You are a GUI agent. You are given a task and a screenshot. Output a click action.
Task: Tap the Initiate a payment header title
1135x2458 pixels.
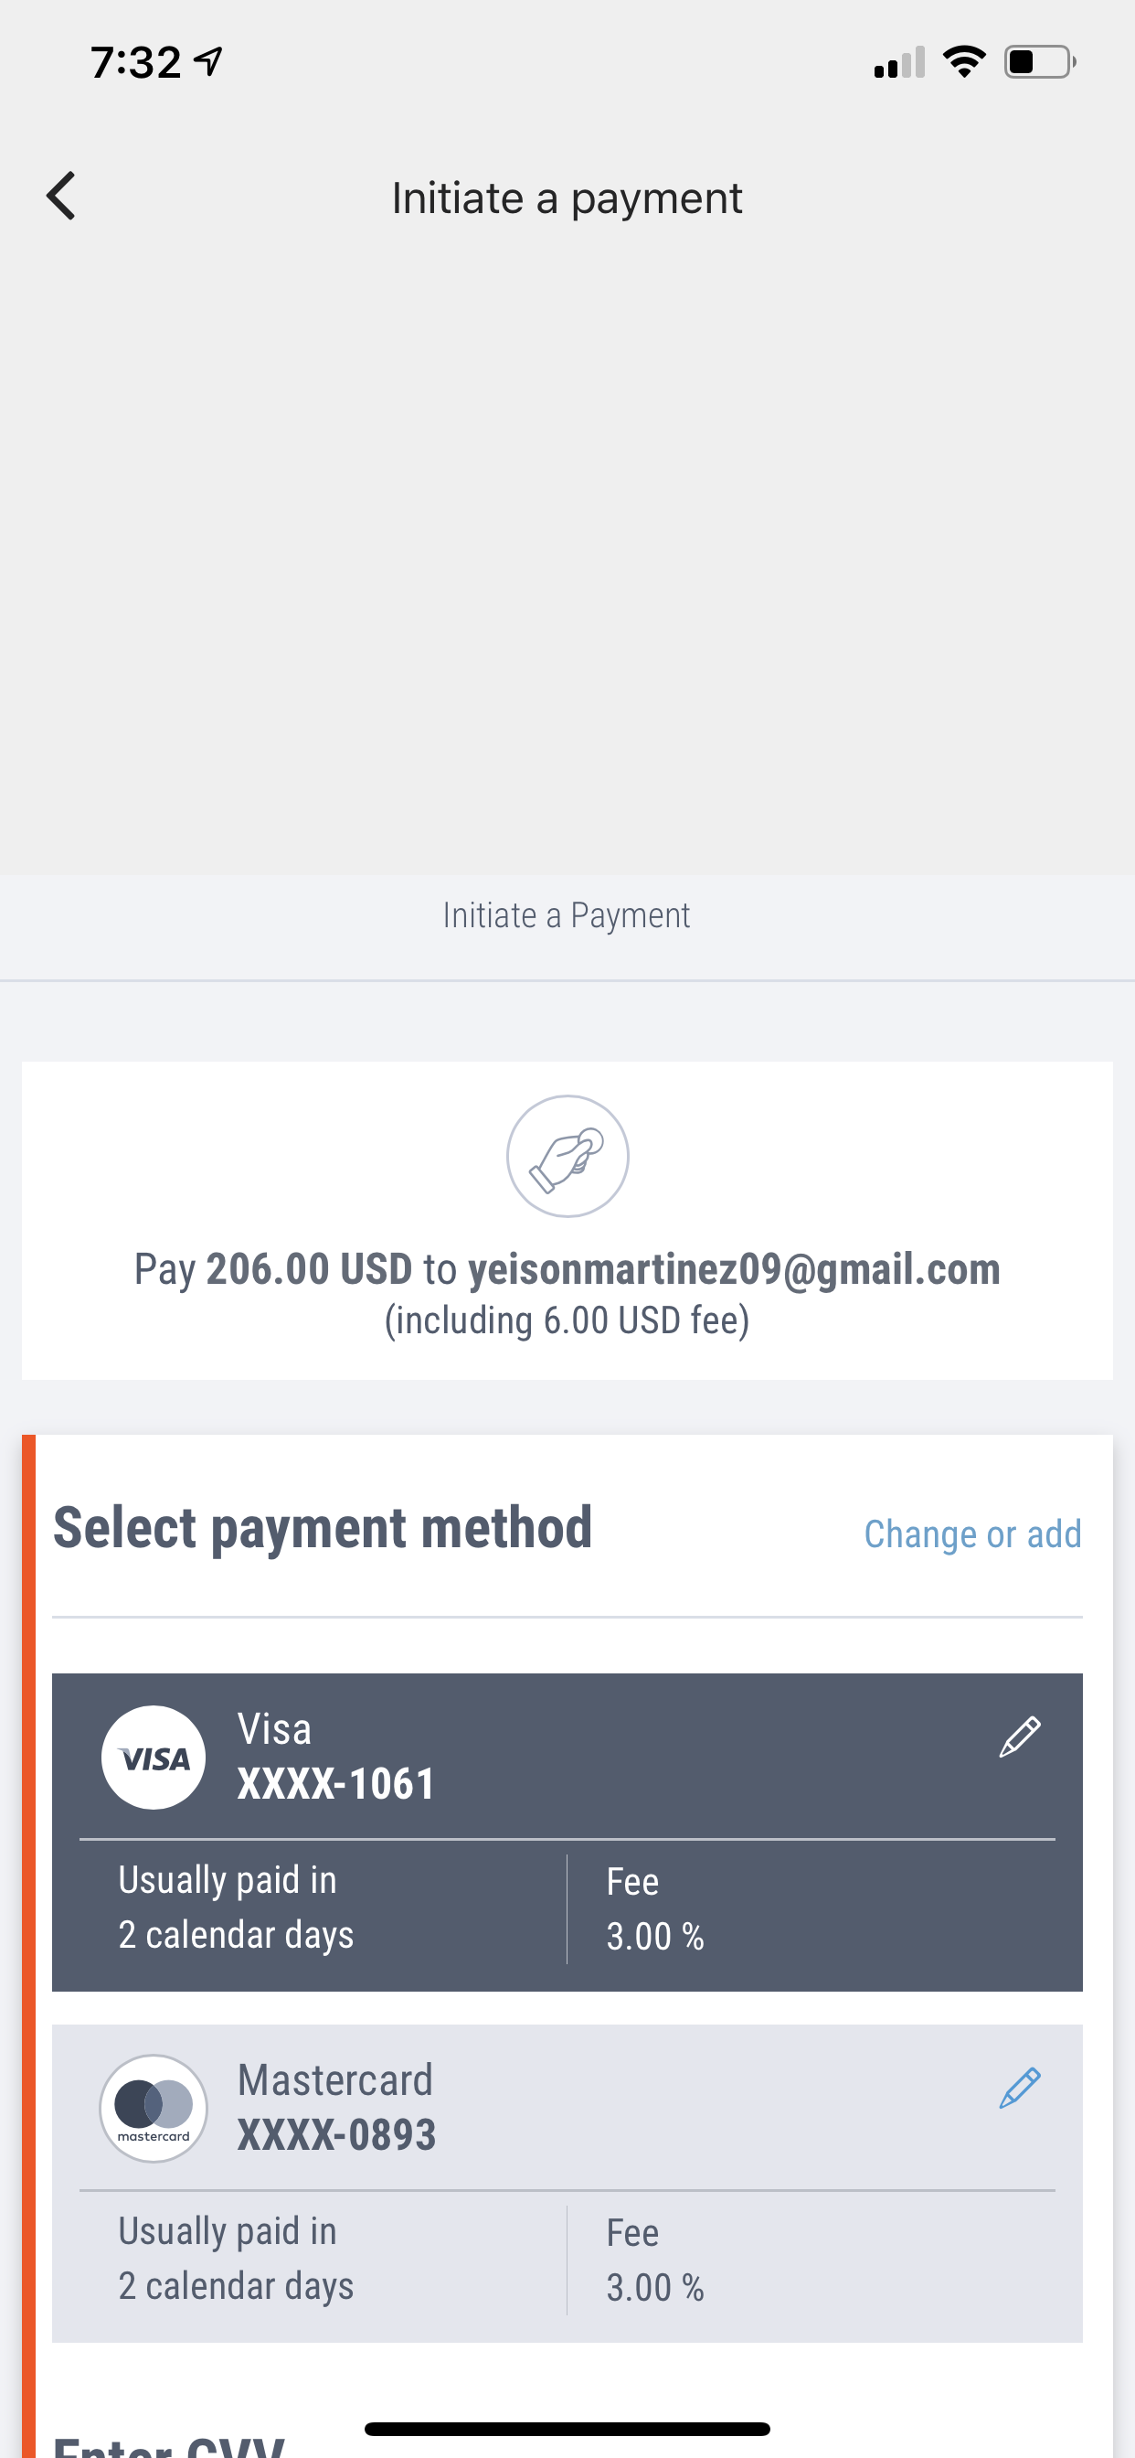567,198
